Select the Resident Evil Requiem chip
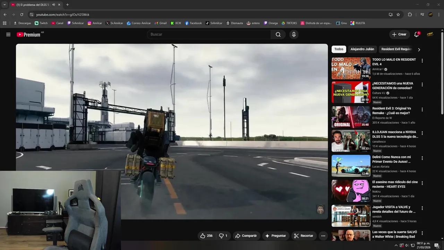444x250 pixels. coord(396,49)
